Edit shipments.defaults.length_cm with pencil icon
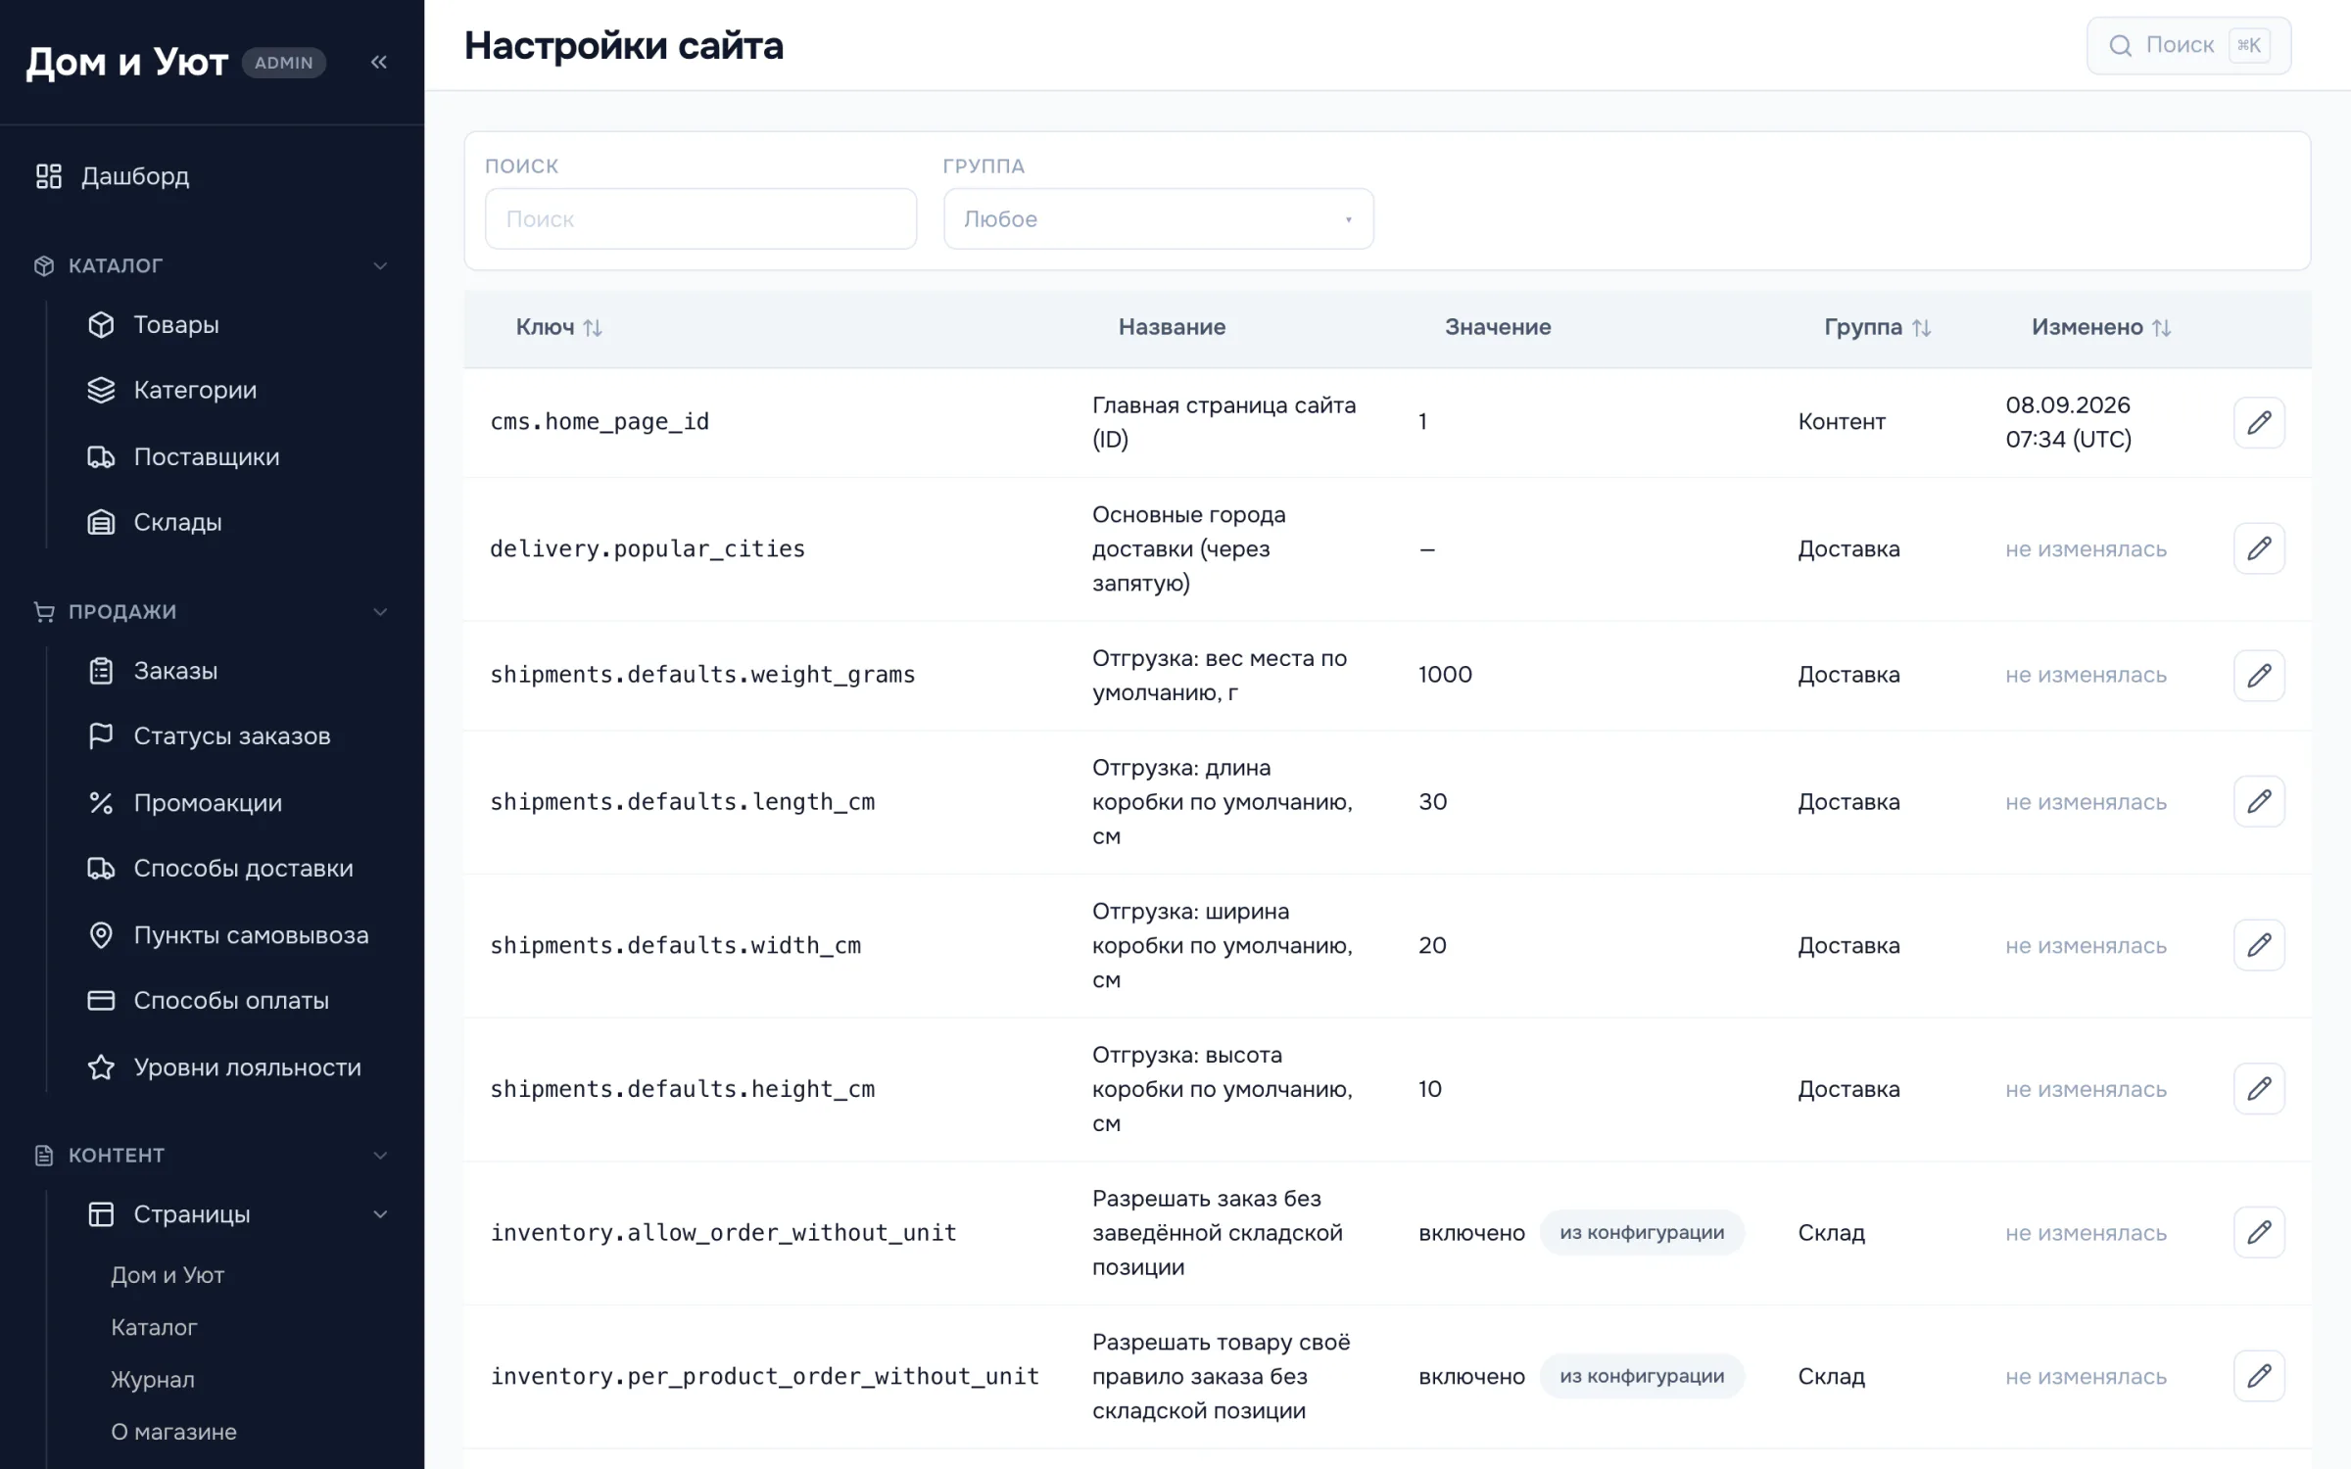The image size is (2351, 1469). (x=2259, y=801)
